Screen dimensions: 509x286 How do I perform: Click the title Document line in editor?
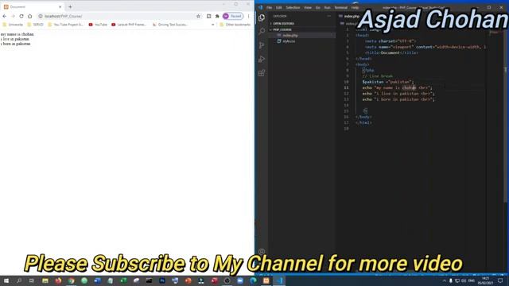point(391,53)
